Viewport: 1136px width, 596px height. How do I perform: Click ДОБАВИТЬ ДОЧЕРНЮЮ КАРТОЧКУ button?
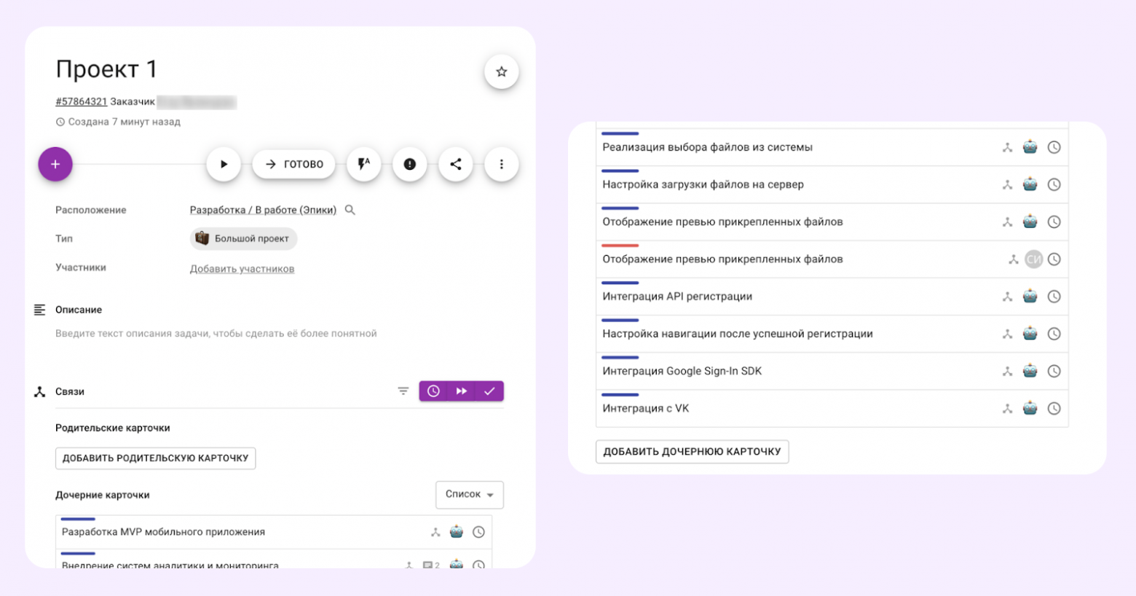pyautogui.click(x=692, y=452)
